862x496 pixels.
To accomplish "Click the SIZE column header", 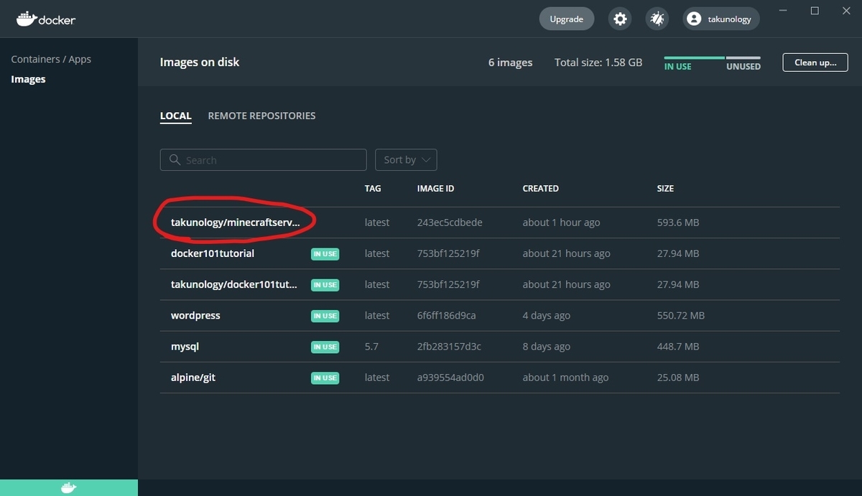I will 665,189.
